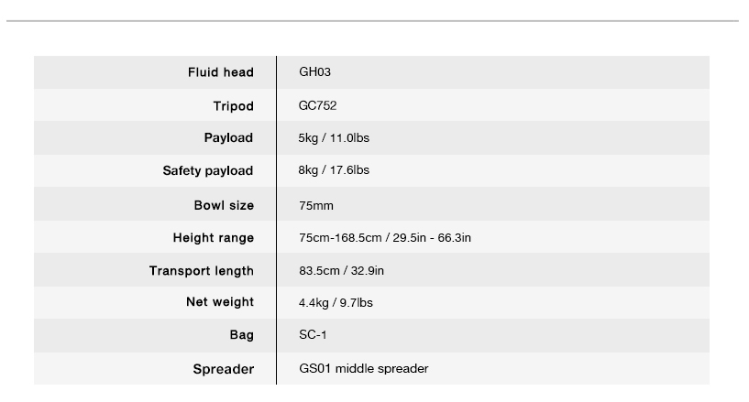Select the SC-1 bag value
Screen dimensions: 749x402
[313, 335]
